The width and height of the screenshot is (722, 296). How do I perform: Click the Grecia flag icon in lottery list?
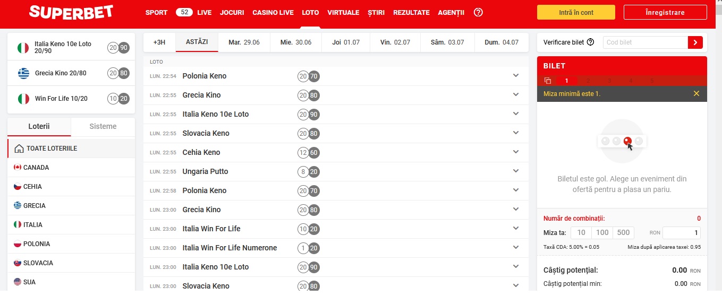pos(18,206)
